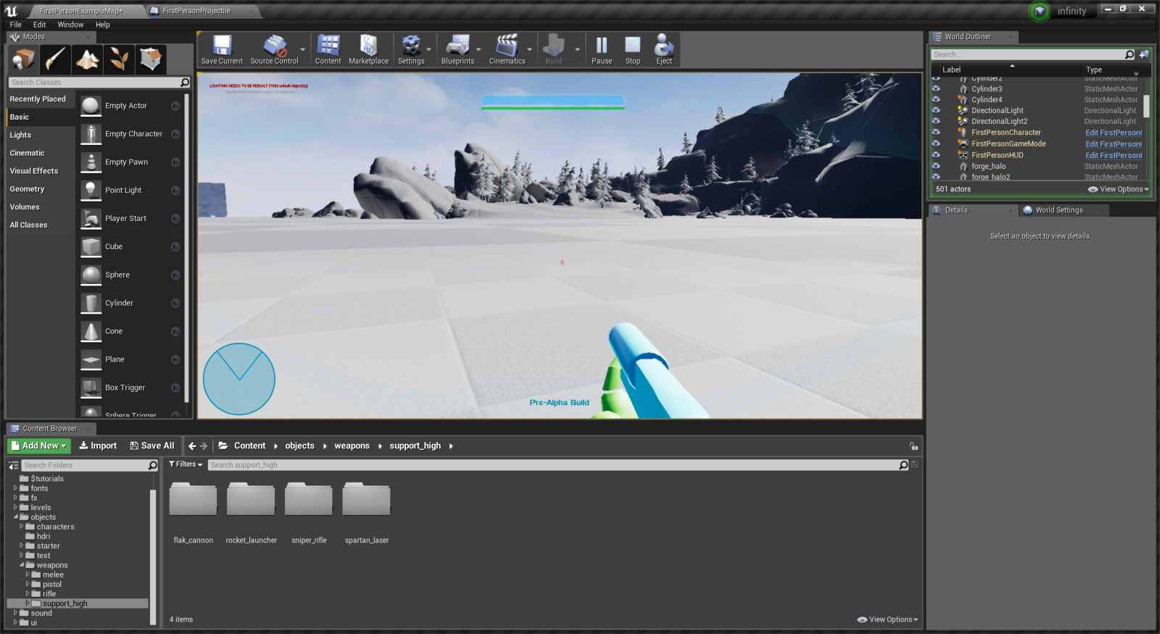1160x634 pixels.
Task: Open the Blueprints dropdown arrow
Action: pos(478,50)
